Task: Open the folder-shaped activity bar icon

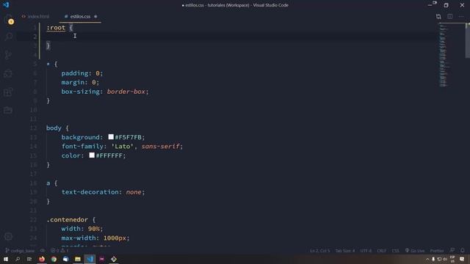Action: [8, 110]
